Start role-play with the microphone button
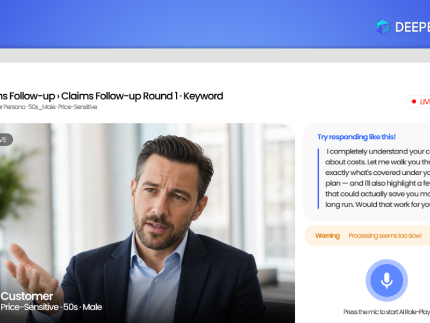The image size is (430, 323). coord(386,280)
